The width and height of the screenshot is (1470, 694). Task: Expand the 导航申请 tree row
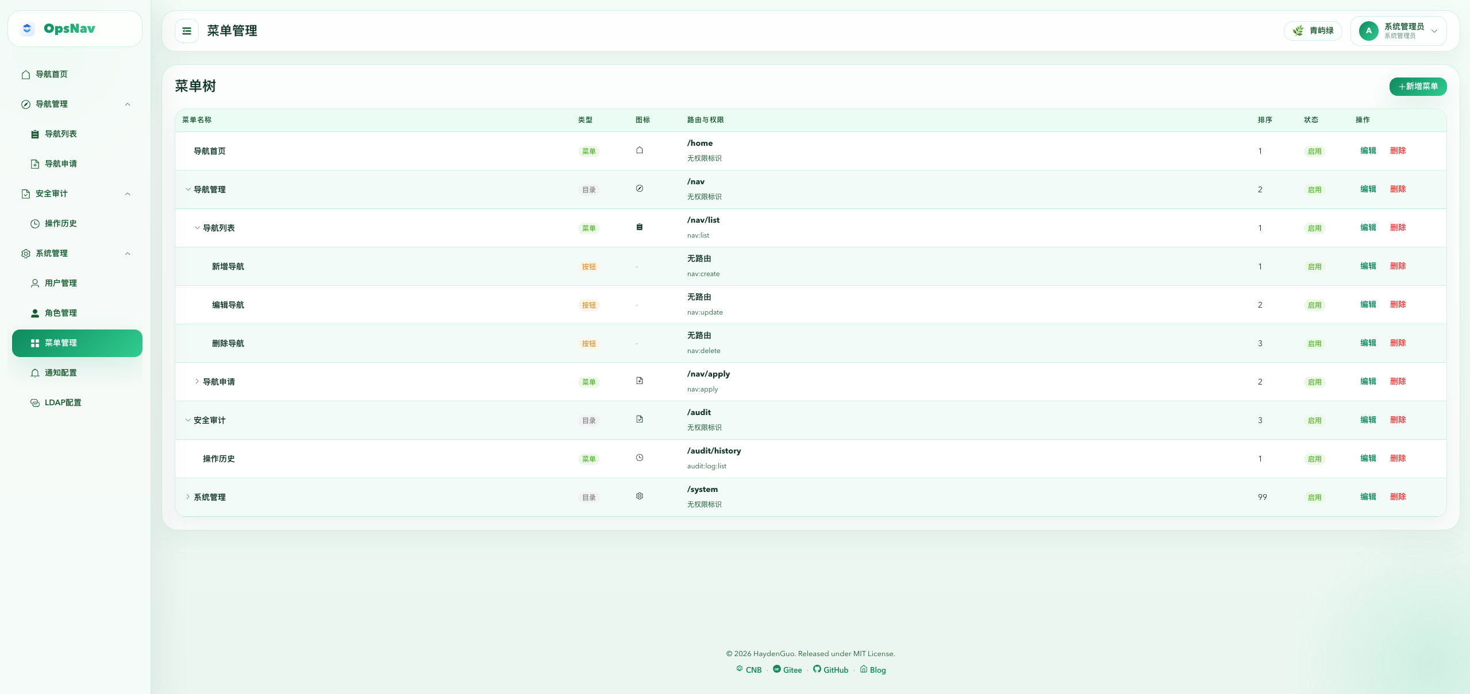point(197,382)
